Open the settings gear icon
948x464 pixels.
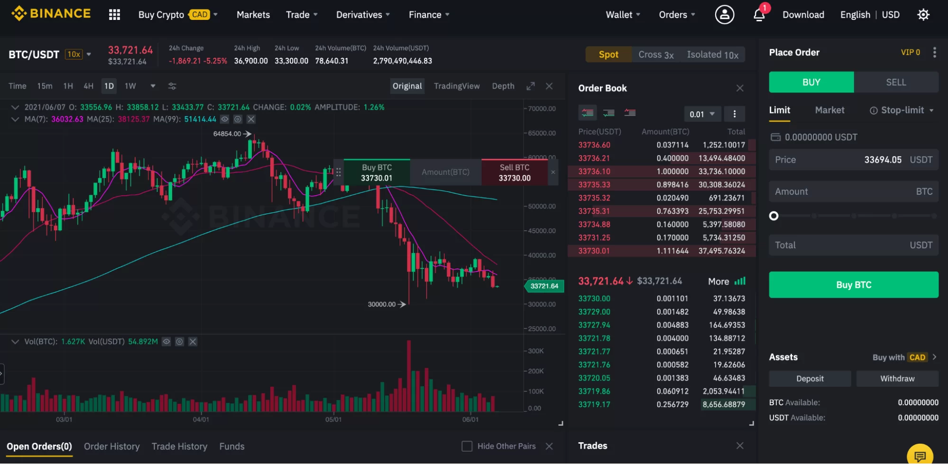923,15
